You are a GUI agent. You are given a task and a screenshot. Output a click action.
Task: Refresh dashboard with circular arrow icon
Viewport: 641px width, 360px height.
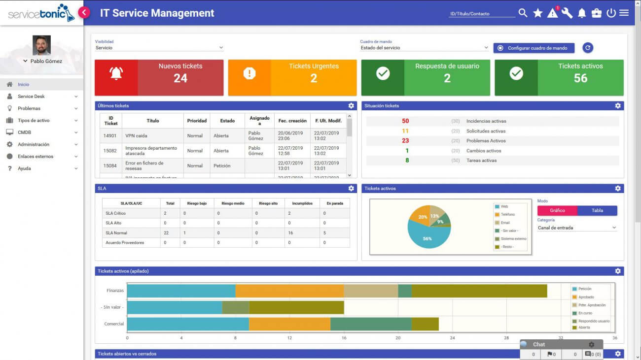click(x=587, y=48)
